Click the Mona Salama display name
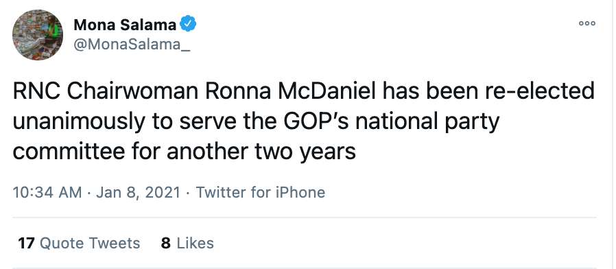This screenshot has width=616, height=269. [x=125, y=25]
